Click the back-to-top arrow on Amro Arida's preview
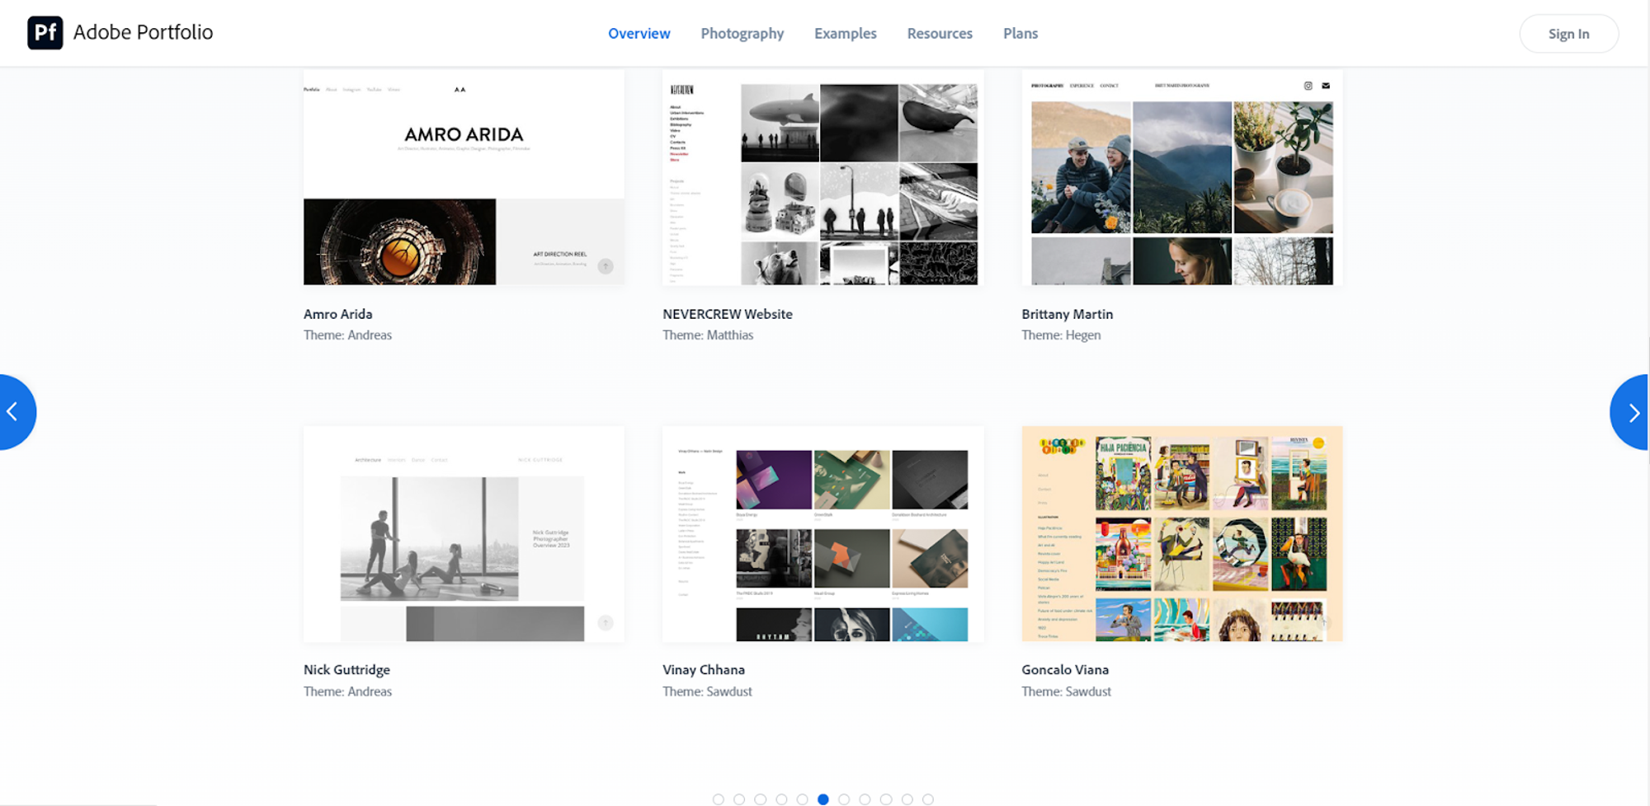Image resolution: width=1650 pixels, height=806 pixels. [x=605, y=266]
